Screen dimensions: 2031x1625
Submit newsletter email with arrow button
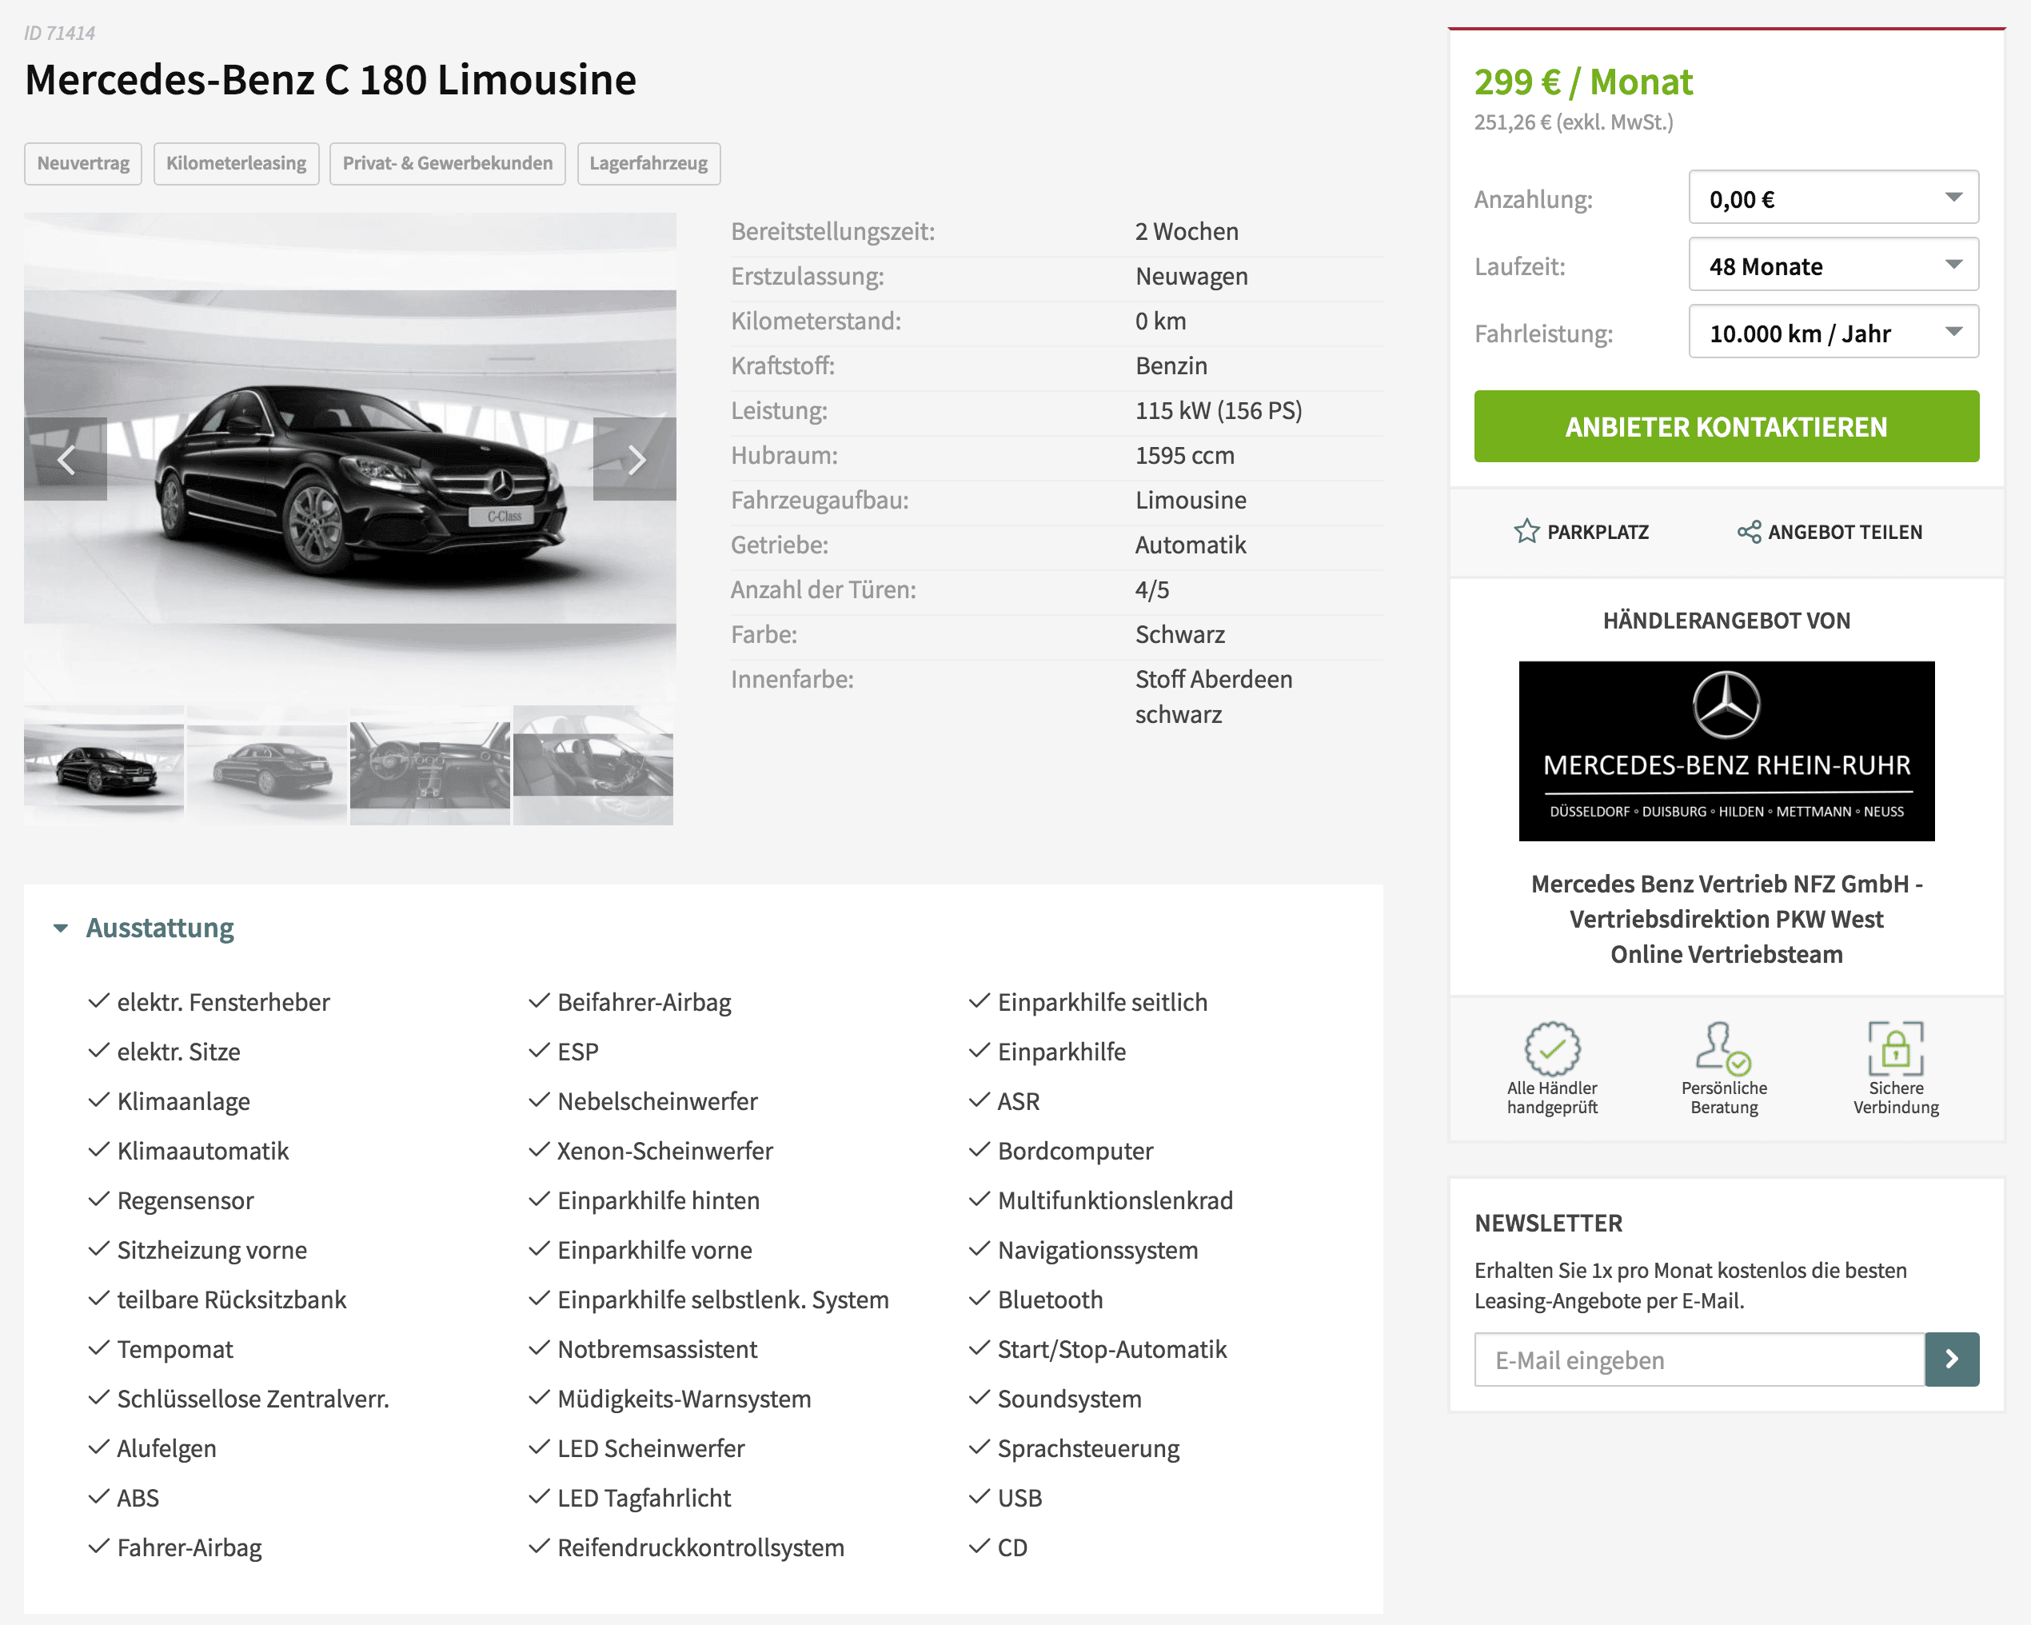coord(1951,1359)
